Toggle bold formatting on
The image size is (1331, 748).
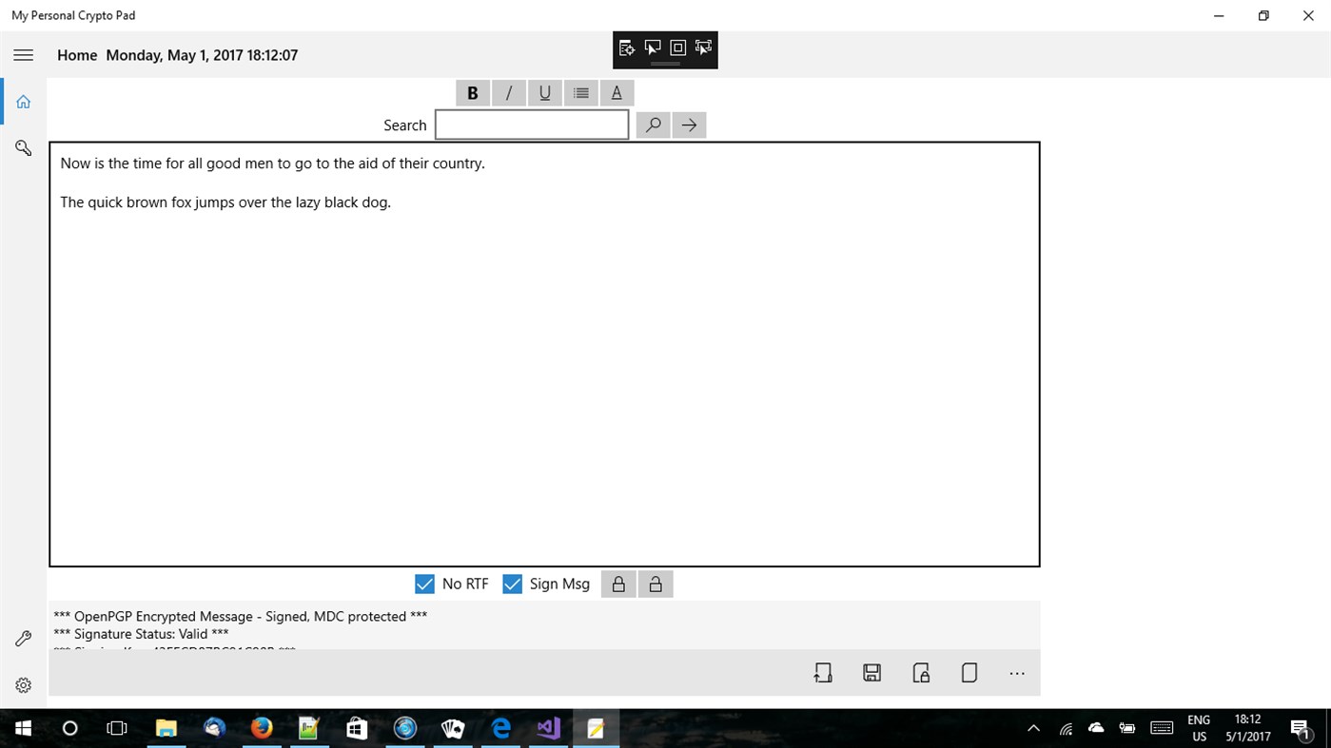coord(473,92)
